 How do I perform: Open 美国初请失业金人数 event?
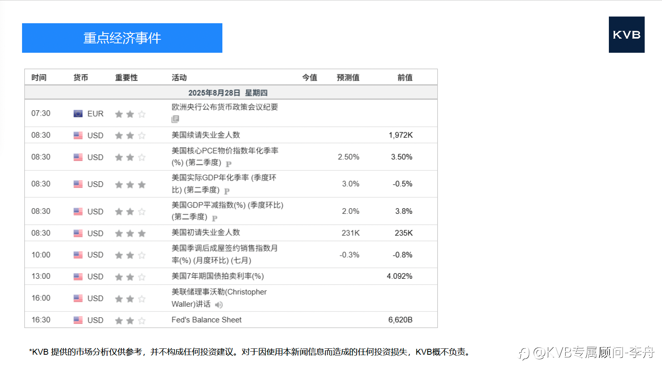coord(206,233)
